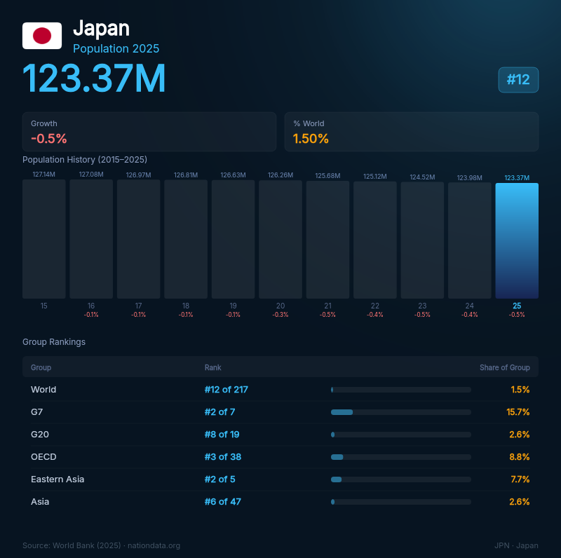
Task: Click the 'Population History (2015–2025)' heading
Action: [85, 160]
